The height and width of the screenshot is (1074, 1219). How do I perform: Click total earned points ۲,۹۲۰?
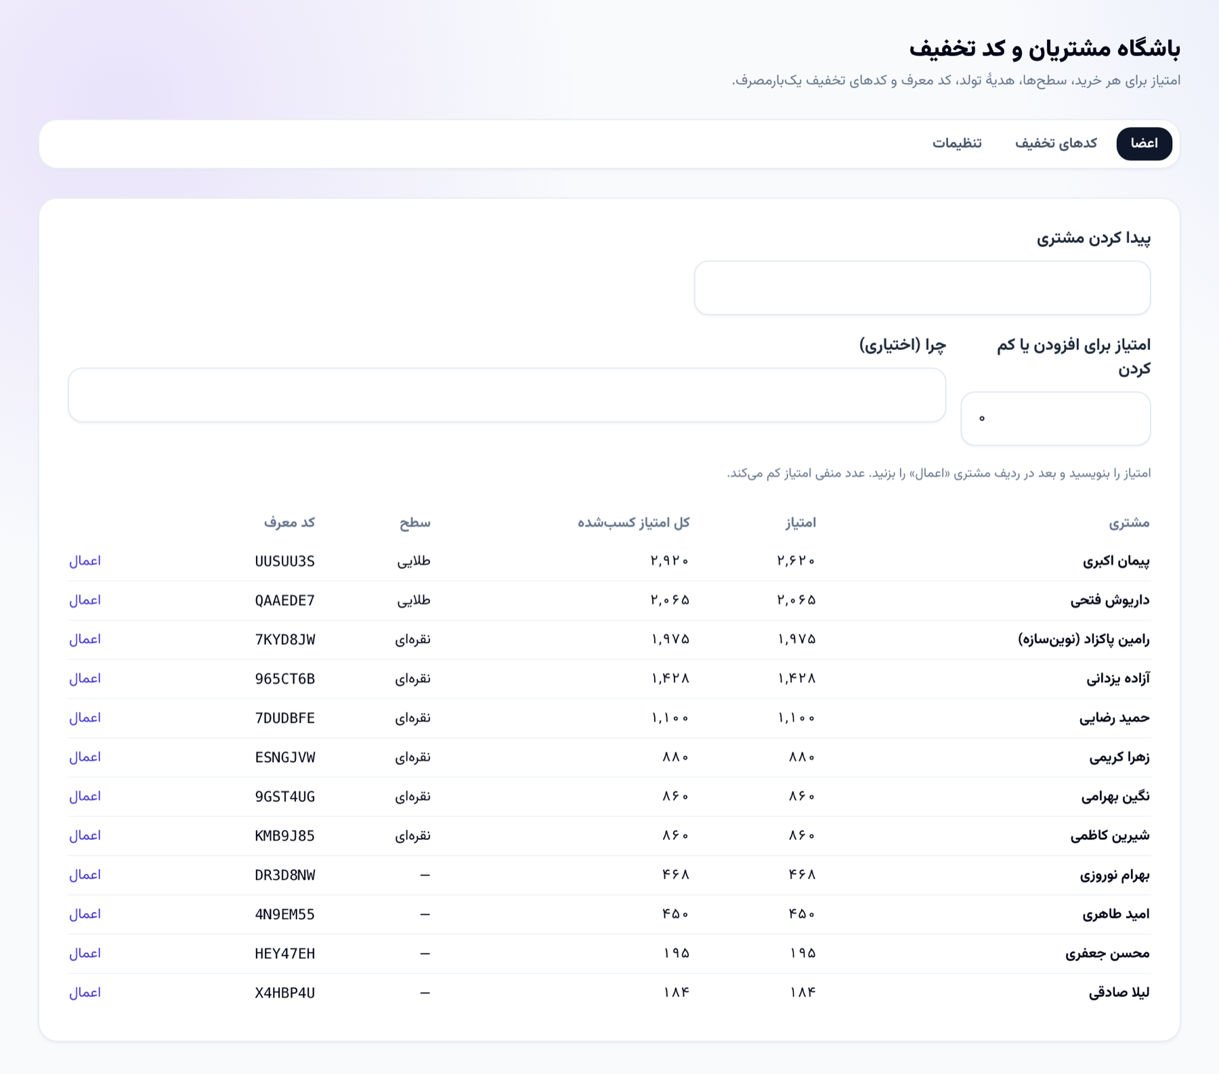click(x=670, y=561)
